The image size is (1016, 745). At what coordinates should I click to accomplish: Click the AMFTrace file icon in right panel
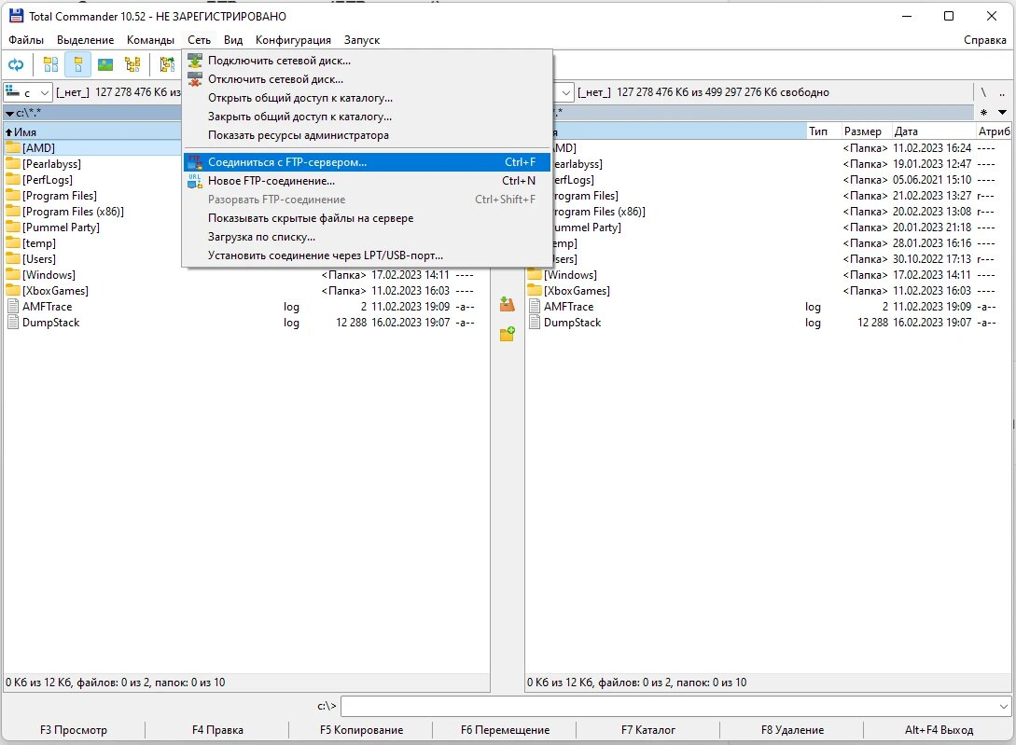click(535, 307)
